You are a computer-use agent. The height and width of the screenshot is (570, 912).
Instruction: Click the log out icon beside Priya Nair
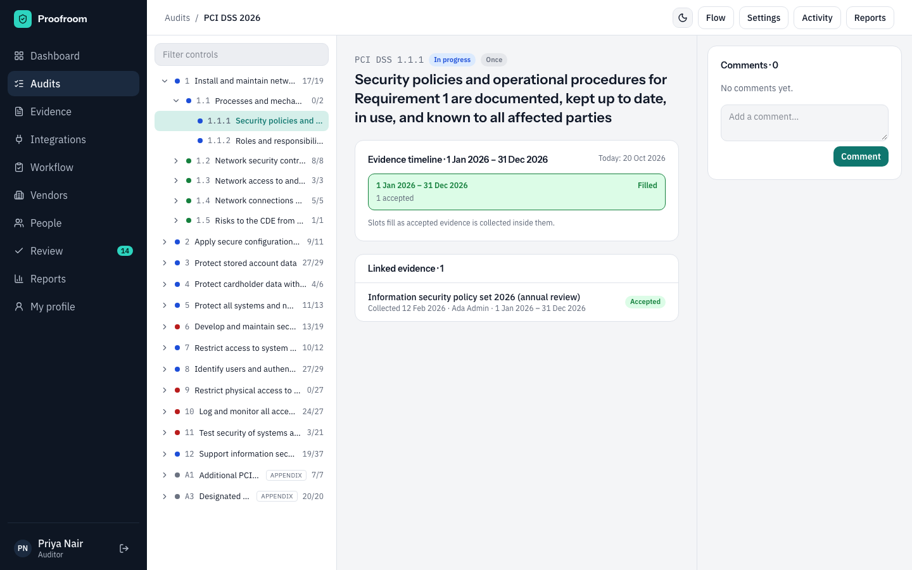[x=124, y=548]
